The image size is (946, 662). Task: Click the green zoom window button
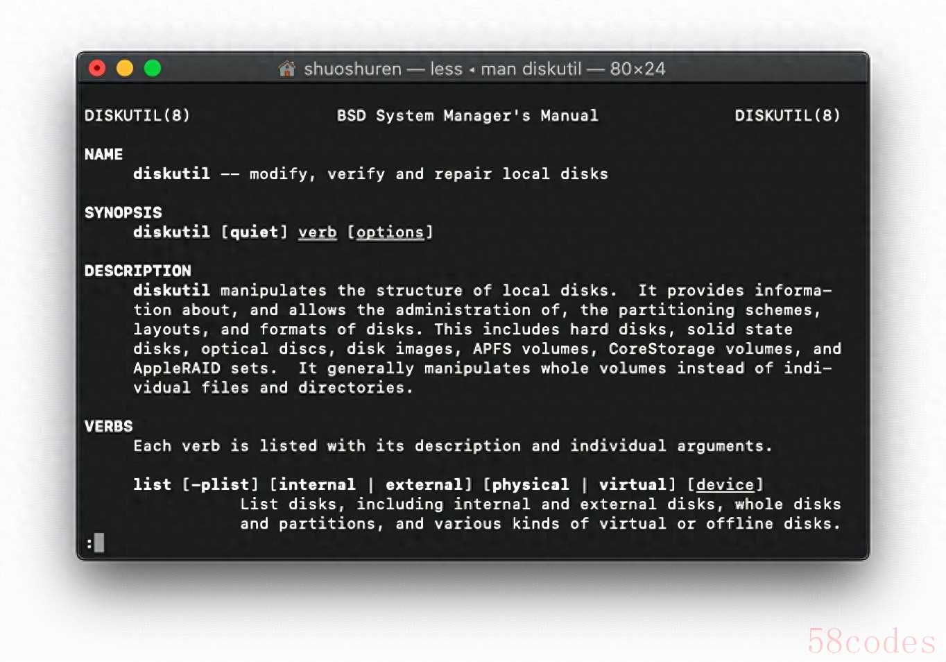pos(153,68)
